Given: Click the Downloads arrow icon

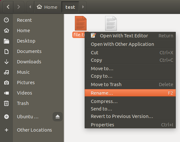Looking at the screenshot, I should 7,62.
